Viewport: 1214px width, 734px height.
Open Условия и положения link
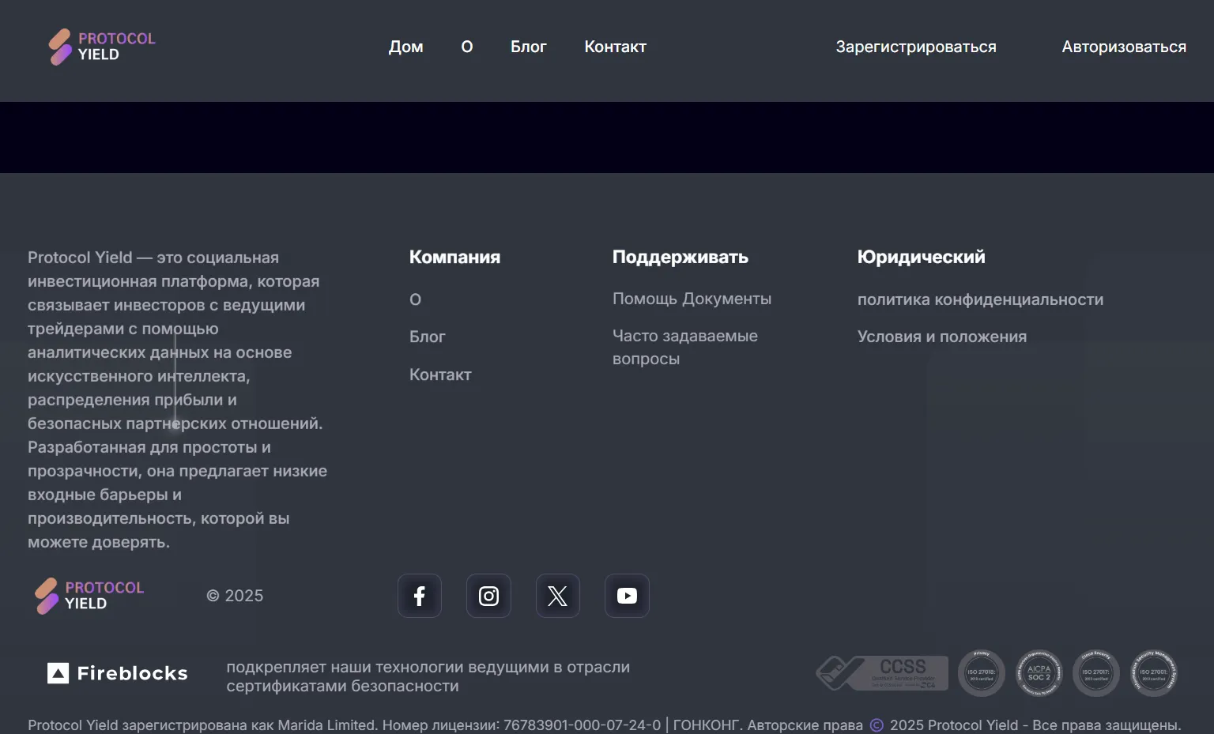click(x=942, y=337)
